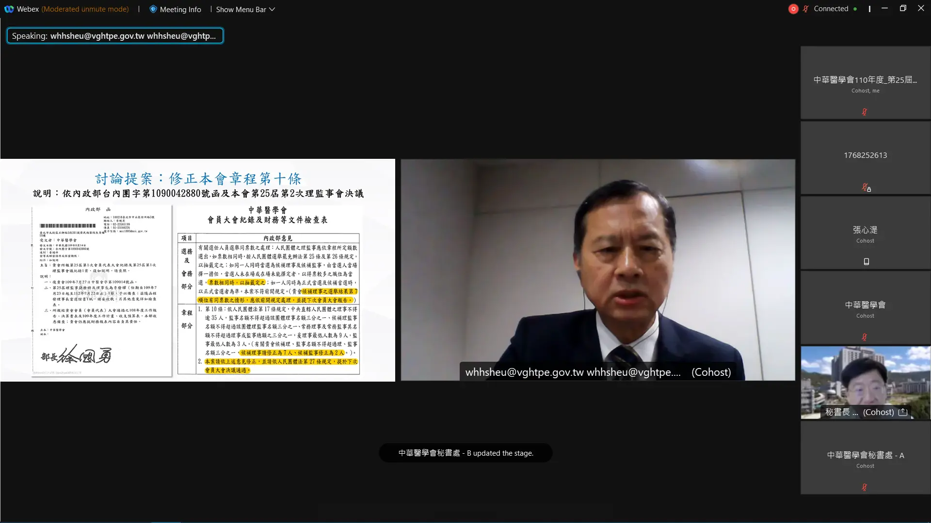The height and width of the screenshot is (523, 931).
Task: Toggle mute on participant 1768252613
Action: tap(866, 187)
